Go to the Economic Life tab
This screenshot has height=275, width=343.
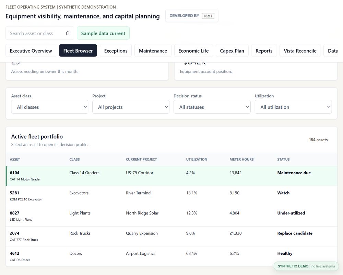point(193,51)
